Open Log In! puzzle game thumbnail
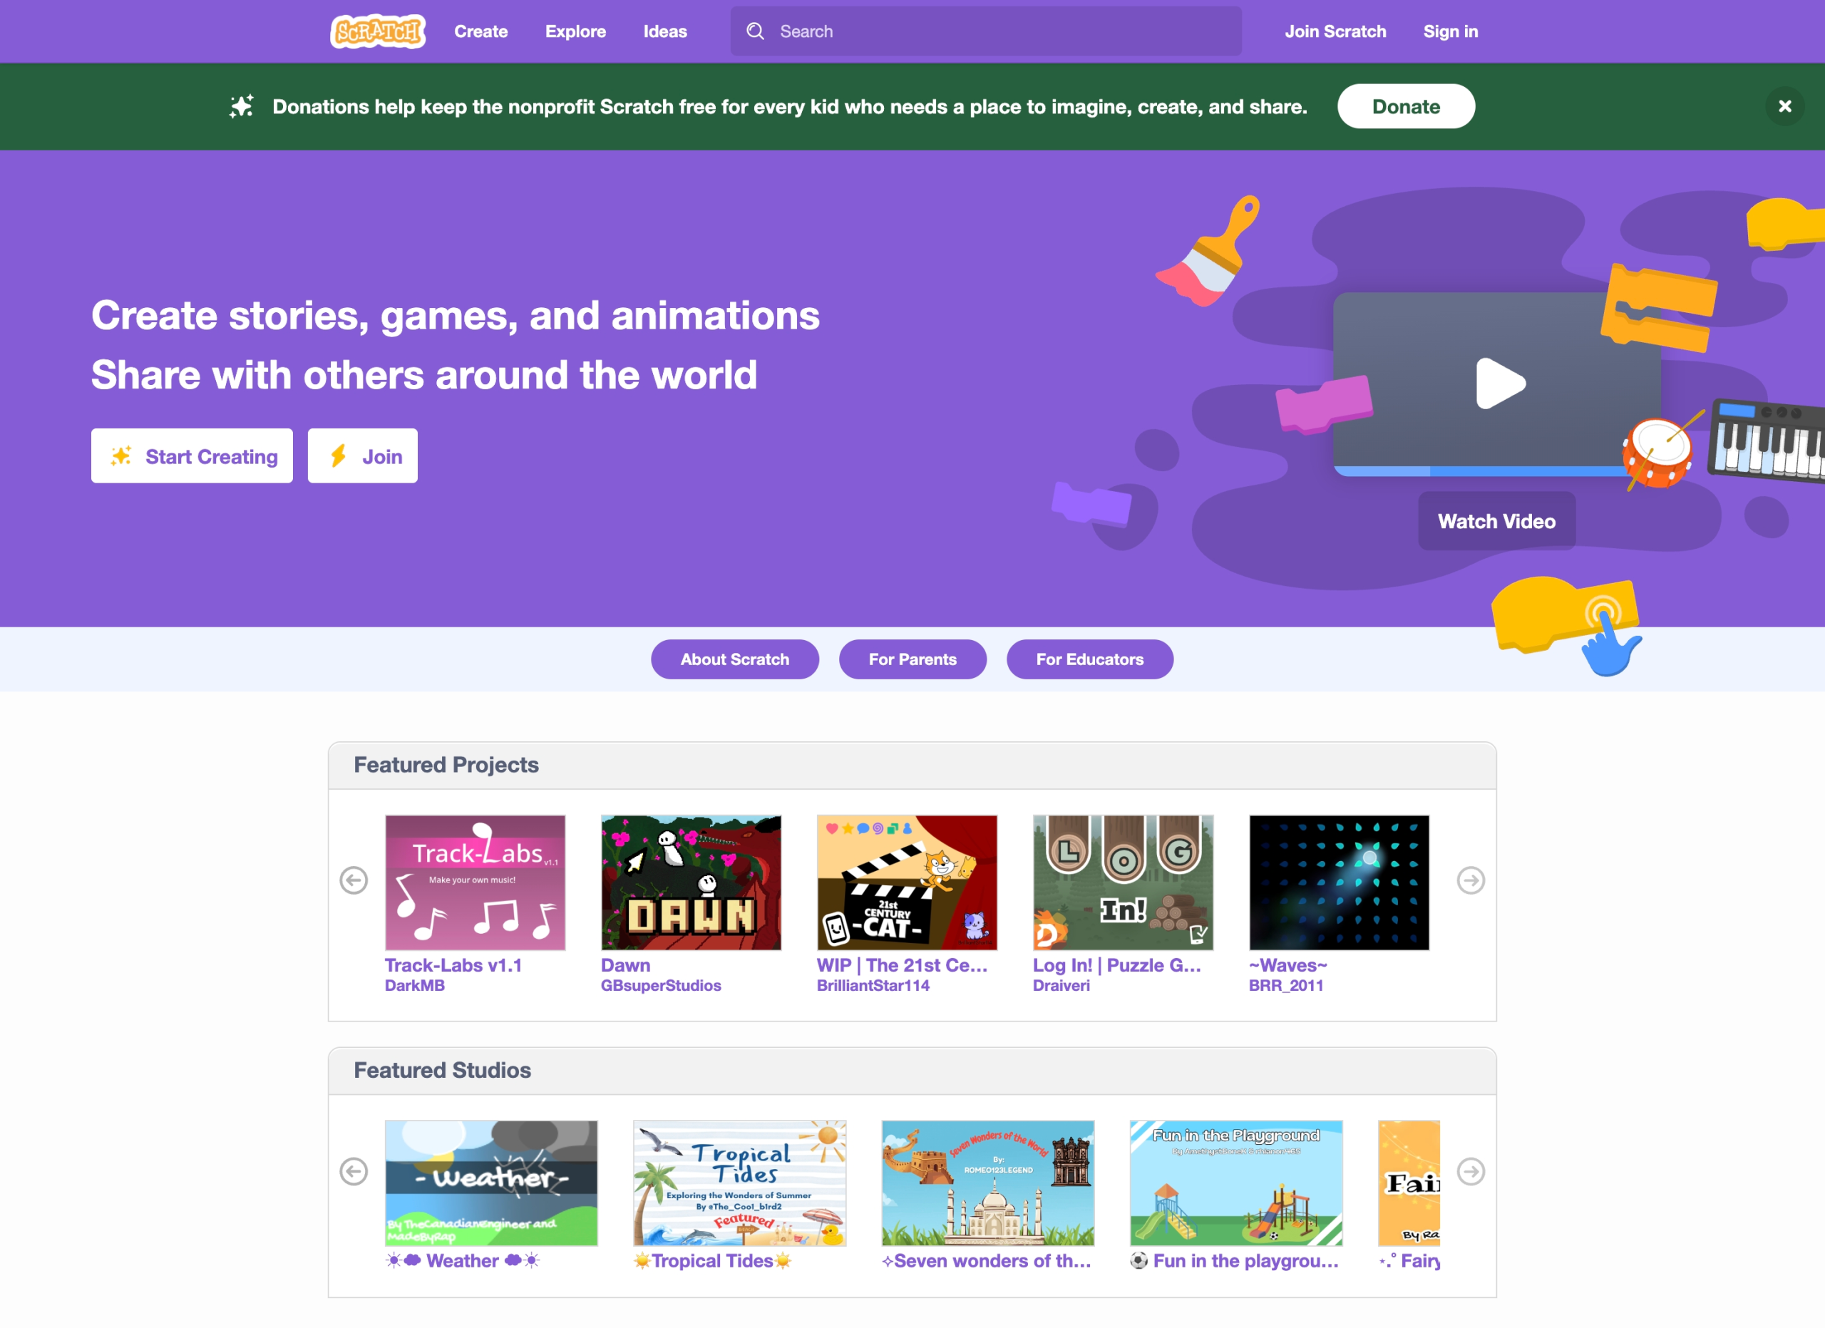This screenshot has width=1825, height=1328. (1123, 883)
